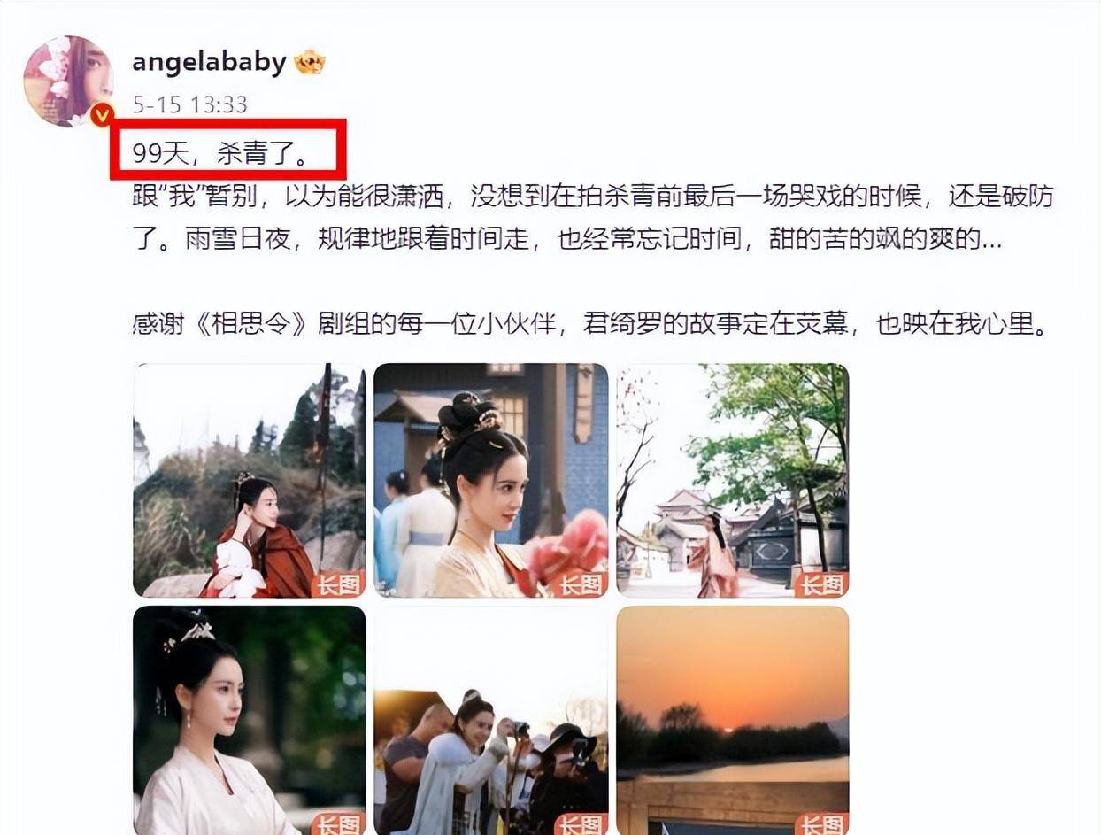Open the angelababy username link
The width and height of the screenshot is (1101, 835).
pos(209,62)
